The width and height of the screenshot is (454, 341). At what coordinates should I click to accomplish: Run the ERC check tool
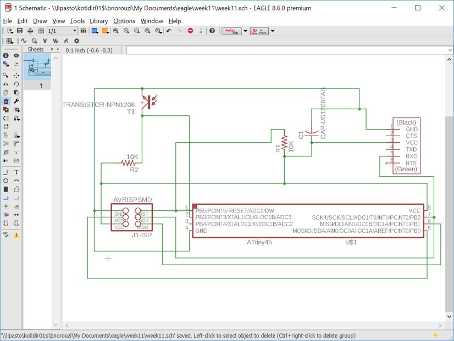pyautogui.click(x=6, y=234)
